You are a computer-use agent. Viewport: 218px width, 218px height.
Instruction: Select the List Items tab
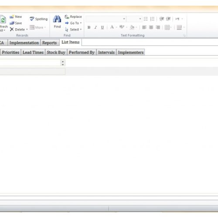[x=71, y=42]
